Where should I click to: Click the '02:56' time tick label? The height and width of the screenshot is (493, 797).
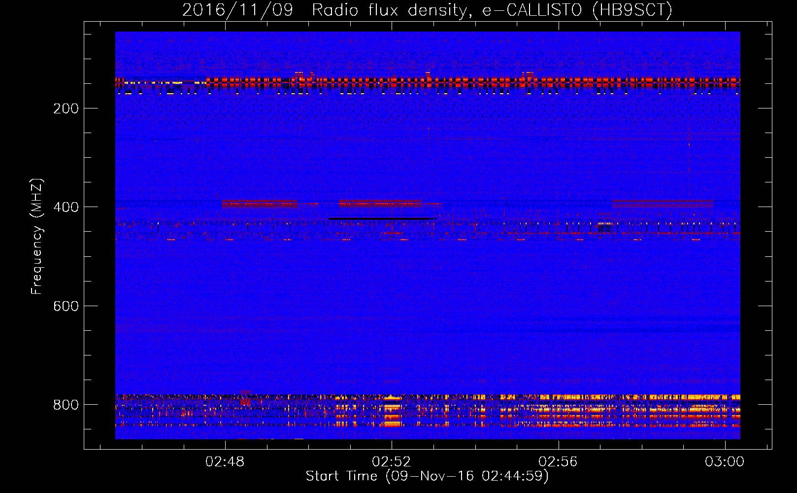558,461
